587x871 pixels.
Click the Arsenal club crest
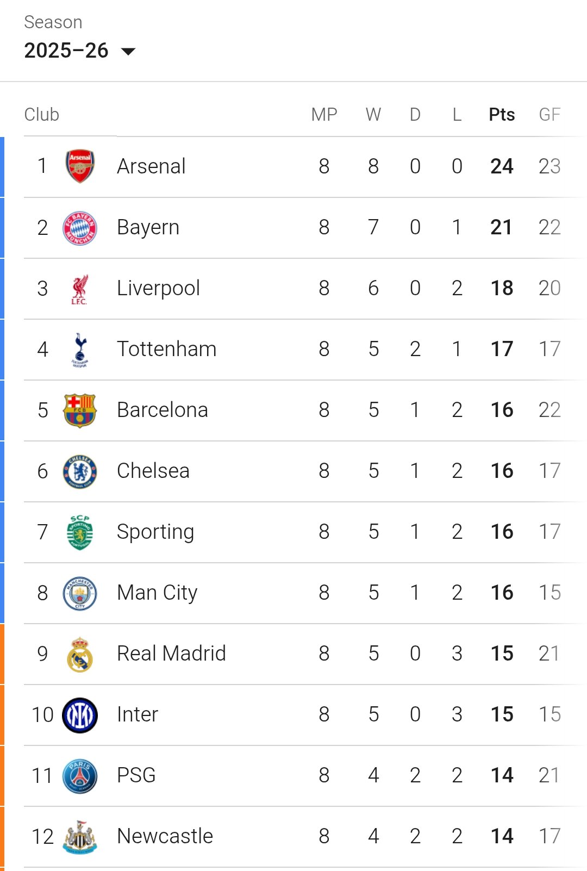pyautogui.click(x=80, y=166)
